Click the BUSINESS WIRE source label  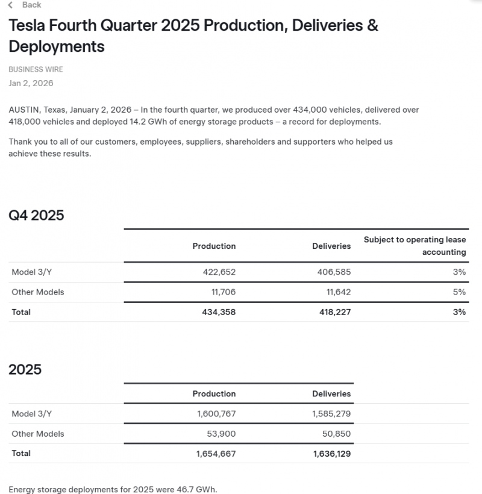coord(36,69)
